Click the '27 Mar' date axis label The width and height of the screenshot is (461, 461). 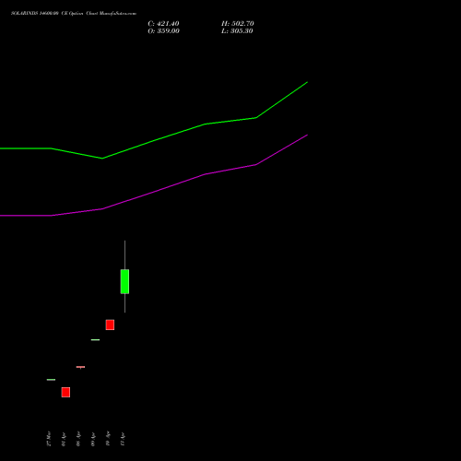[49, 439]
